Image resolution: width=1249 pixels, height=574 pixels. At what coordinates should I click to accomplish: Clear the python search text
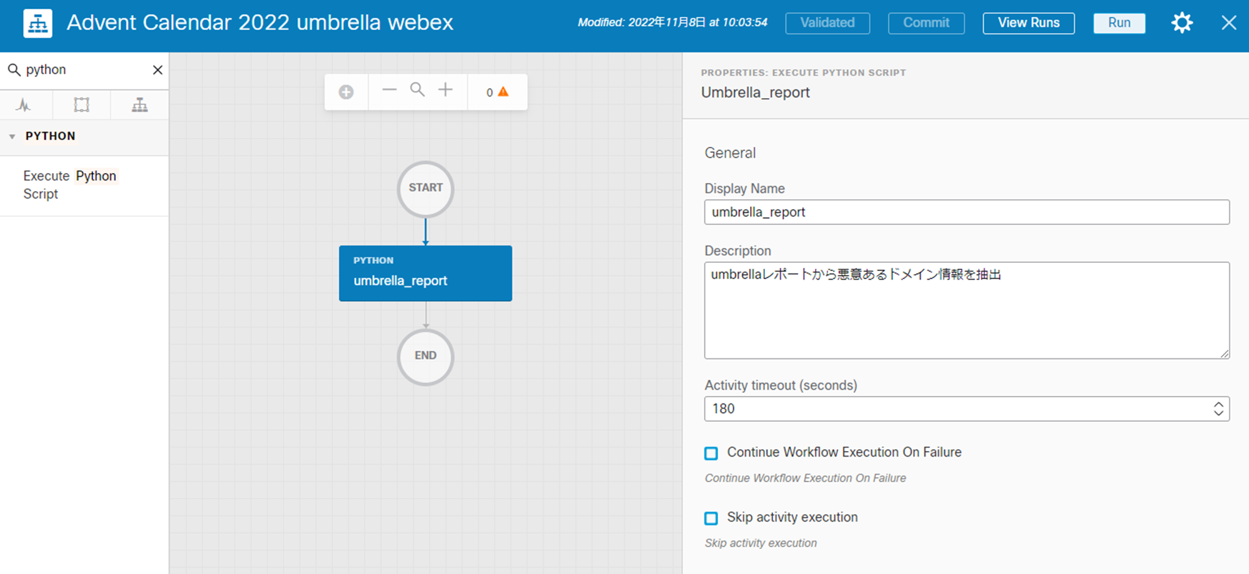157,70
